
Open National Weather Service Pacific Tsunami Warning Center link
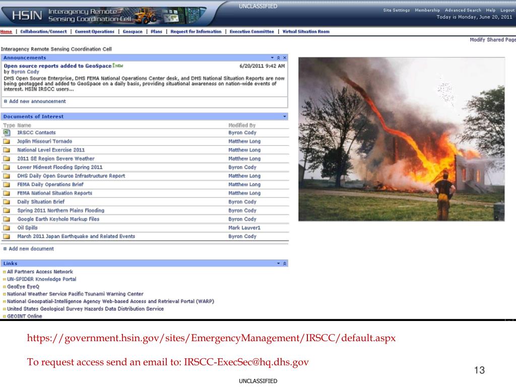coord(75,294)
